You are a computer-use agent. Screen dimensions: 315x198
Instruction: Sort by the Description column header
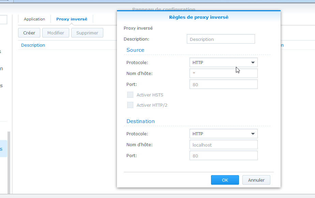[33, 45]
